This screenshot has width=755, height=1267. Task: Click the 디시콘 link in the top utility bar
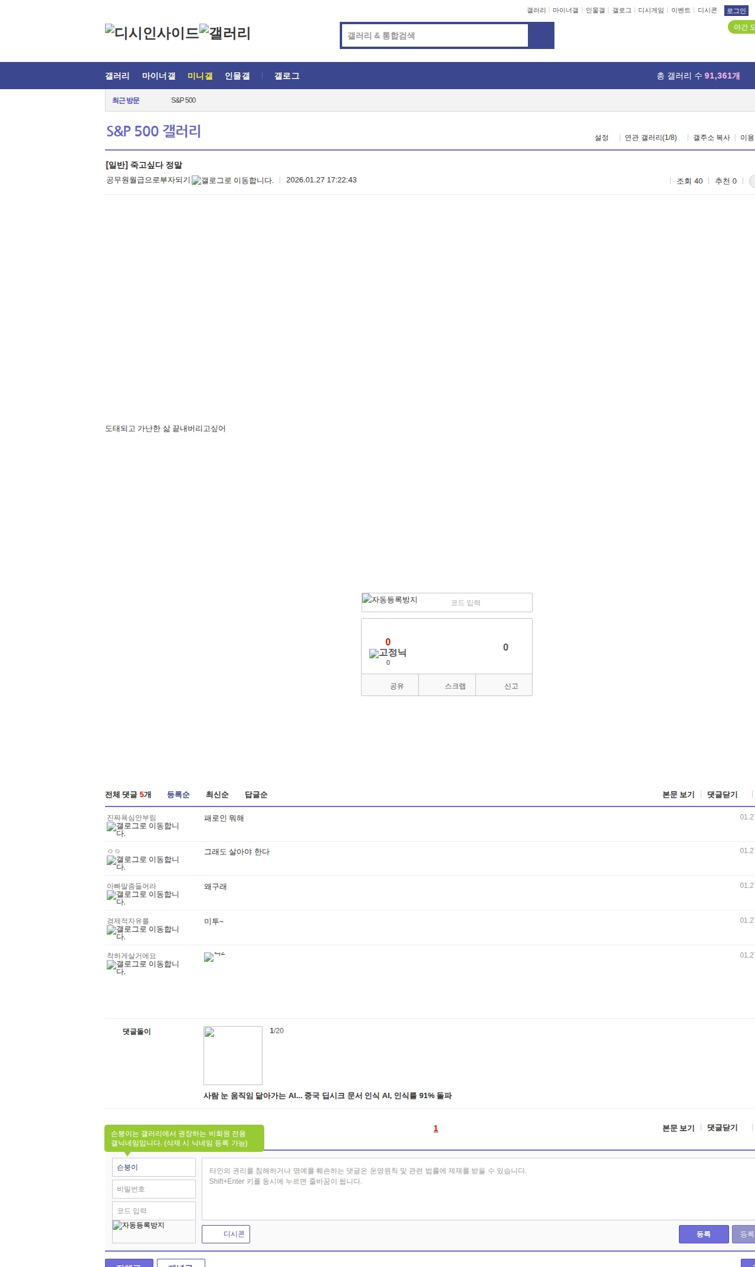(x=707, y=11)
